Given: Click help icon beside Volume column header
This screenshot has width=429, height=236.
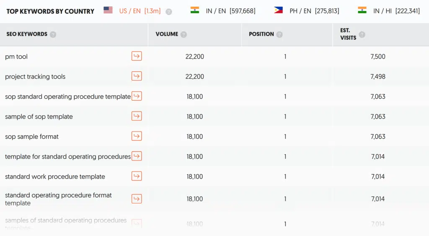Looking at the screenshot, I should coord(183,34).
